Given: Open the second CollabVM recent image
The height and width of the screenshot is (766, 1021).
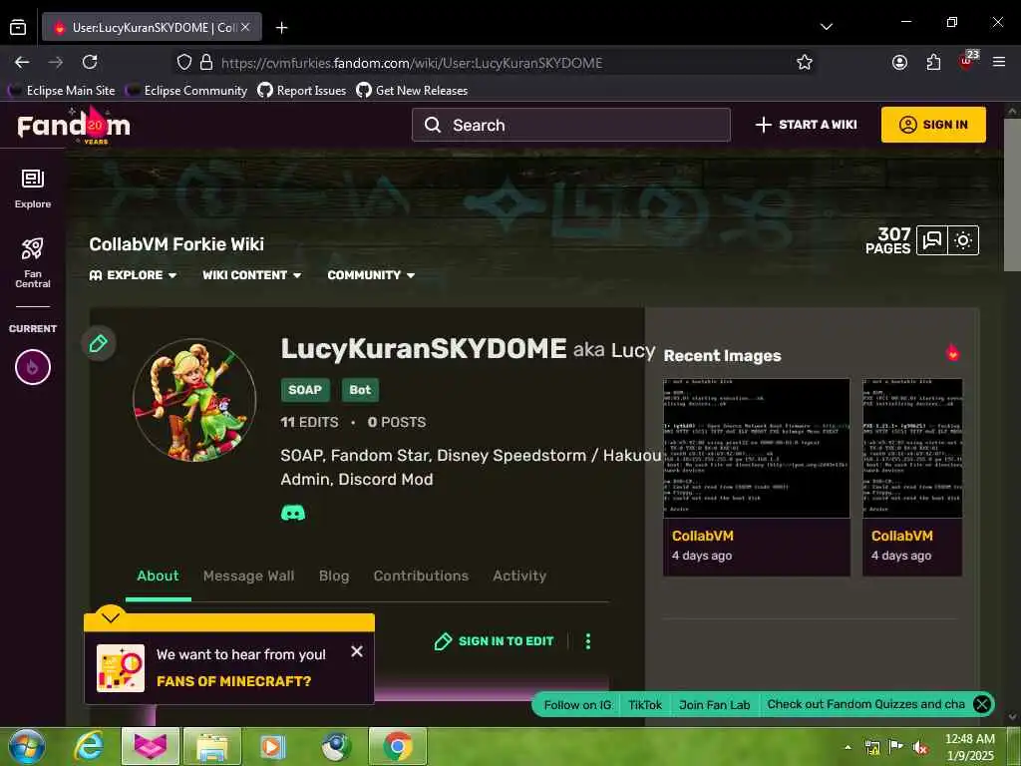Looking at the screenshot, I should (x=912, y=477).
